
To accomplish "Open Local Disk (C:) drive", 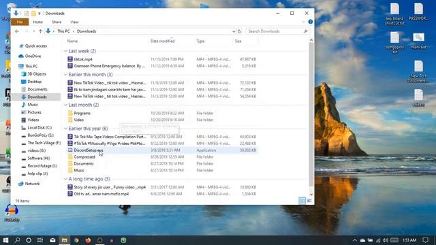I will pyautogui.click(x=40, y=127).
